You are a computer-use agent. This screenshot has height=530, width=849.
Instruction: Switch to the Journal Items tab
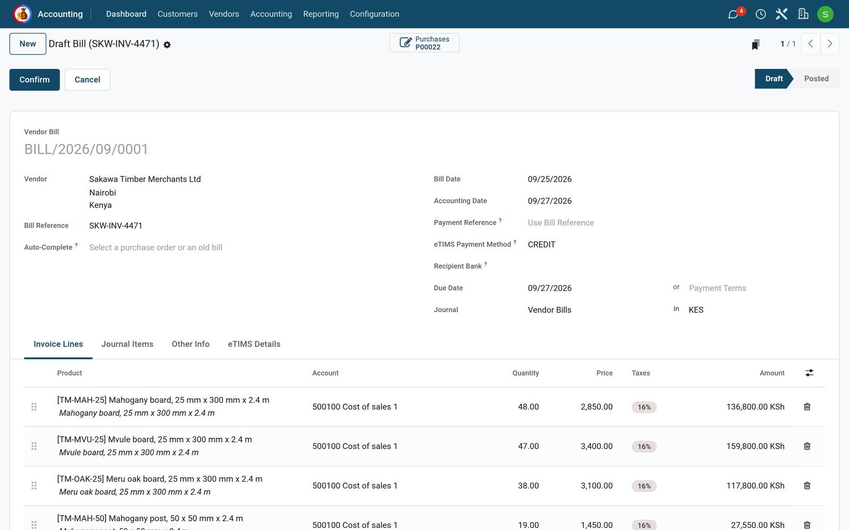tap(127, 344)
